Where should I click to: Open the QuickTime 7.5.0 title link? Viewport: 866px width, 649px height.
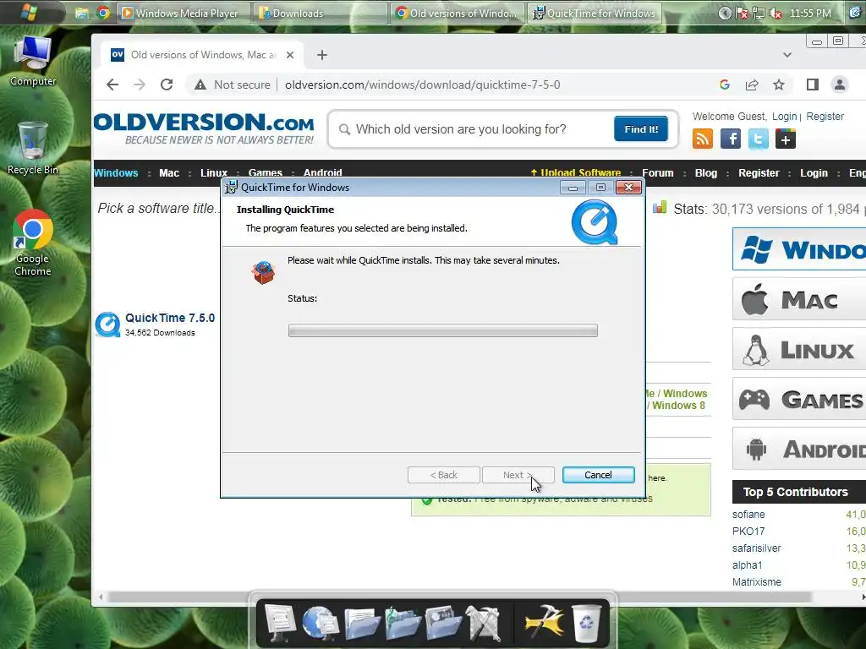(170, 318)
